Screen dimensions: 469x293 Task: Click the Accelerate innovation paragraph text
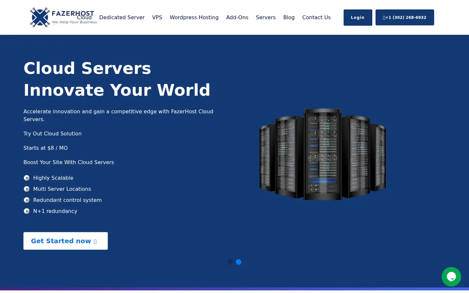(x=119, y=115)
